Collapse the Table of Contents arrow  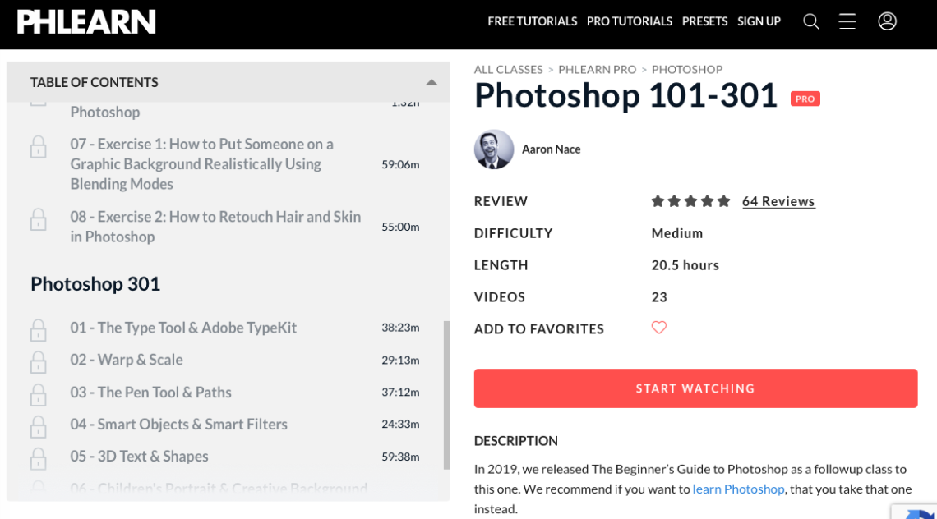pyautogui.click(x=432, y=82)
